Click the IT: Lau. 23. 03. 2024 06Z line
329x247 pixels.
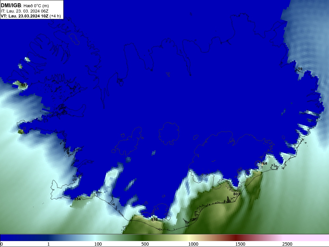point(24,11)
